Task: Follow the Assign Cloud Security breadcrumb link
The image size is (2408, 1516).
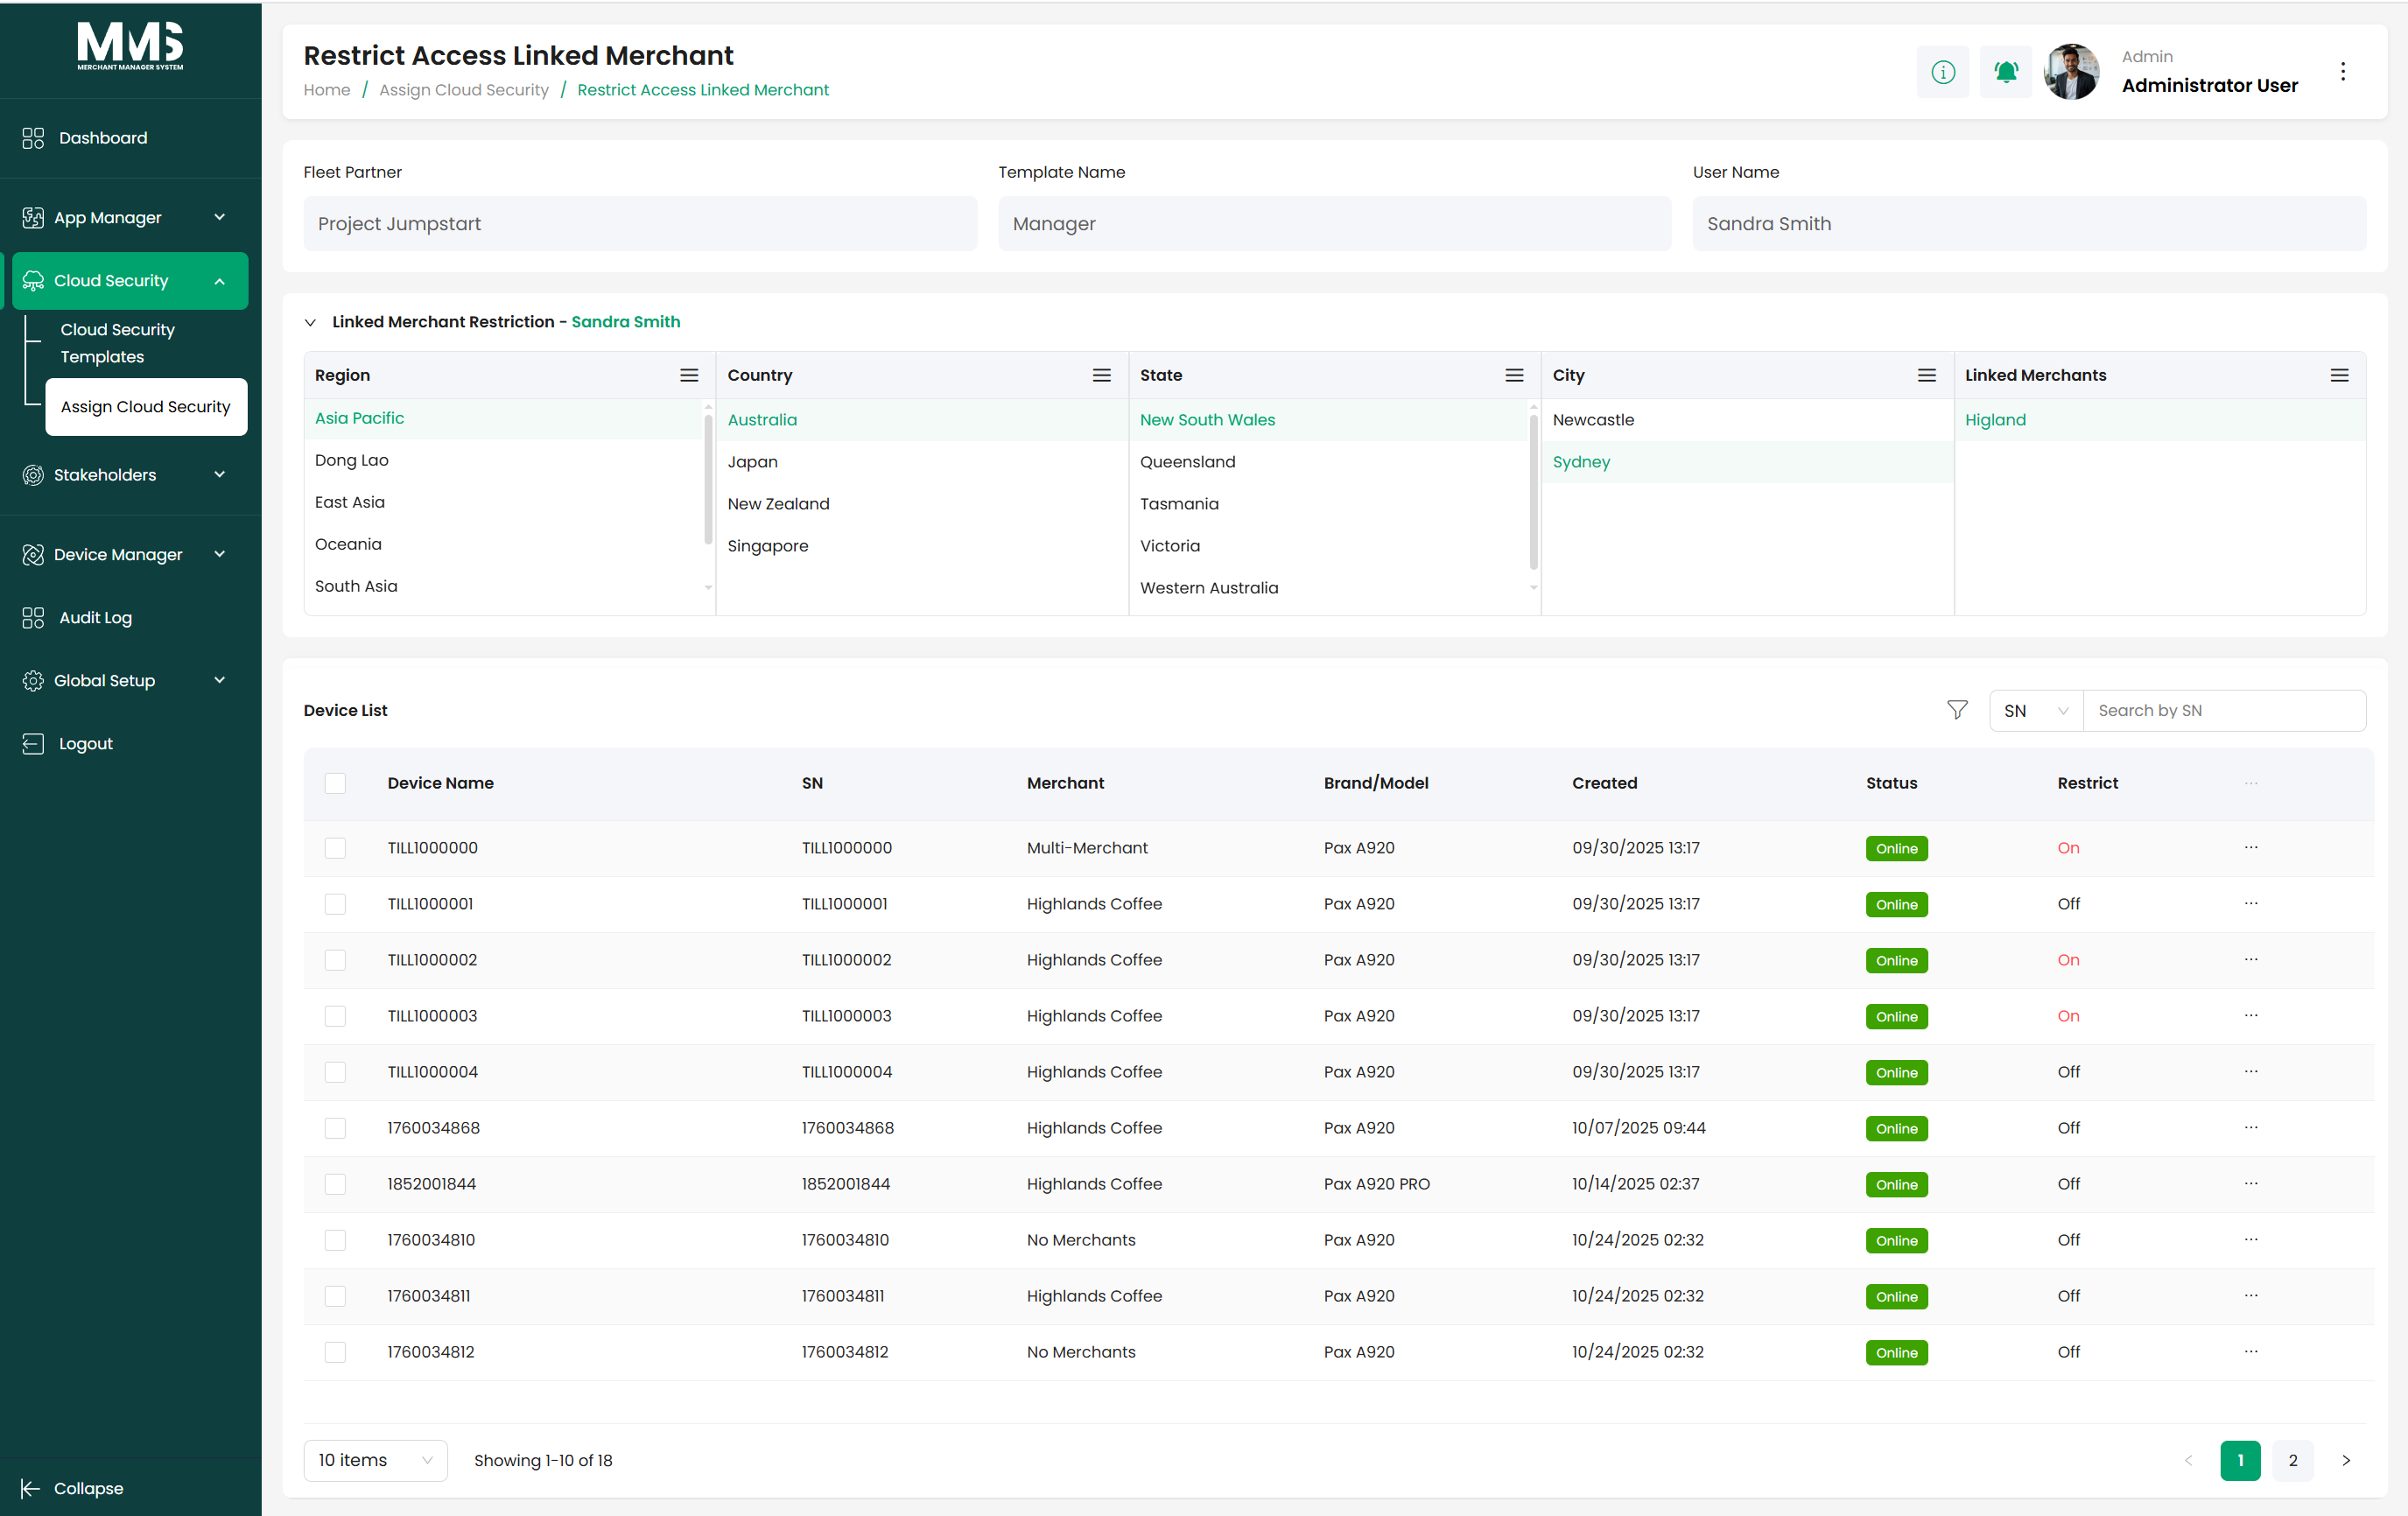Action: click(464, 90)
